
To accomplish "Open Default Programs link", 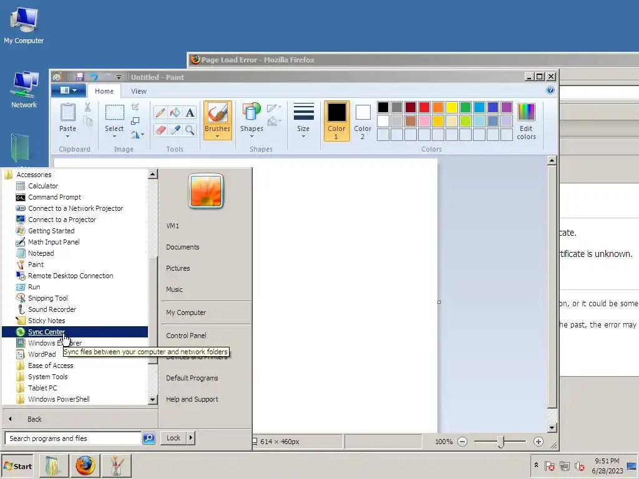I will [192, 378].
